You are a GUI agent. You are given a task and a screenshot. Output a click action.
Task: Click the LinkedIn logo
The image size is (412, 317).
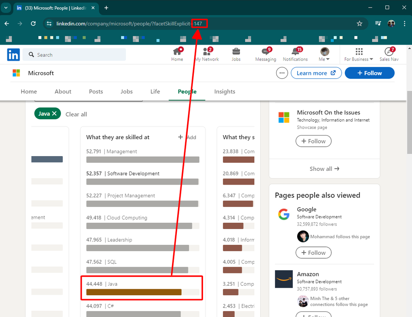tap(14, 55)
